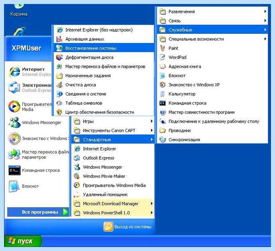Screen dimensions: 275x251
Task: Open Мастер переноса файлов in Start left pane
Action: pyautogui.click(x=38, y=155)
